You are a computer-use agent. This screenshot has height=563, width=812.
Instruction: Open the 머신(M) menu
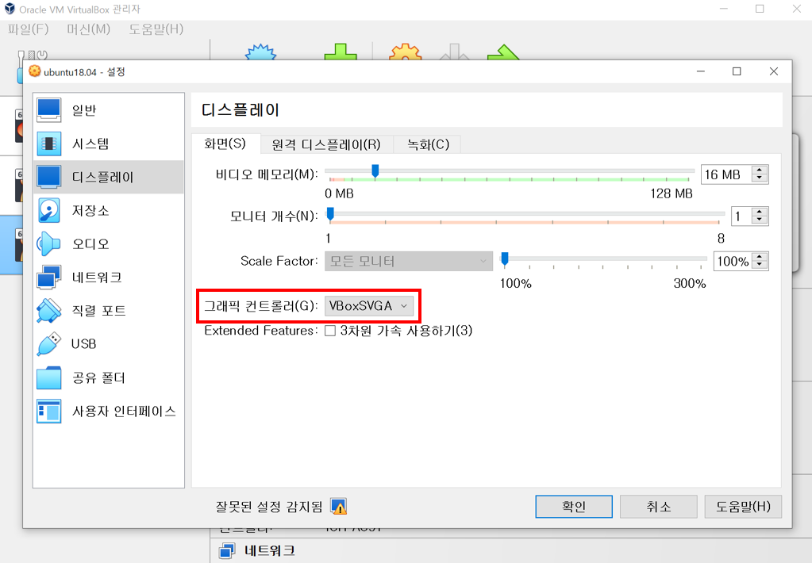89,29
